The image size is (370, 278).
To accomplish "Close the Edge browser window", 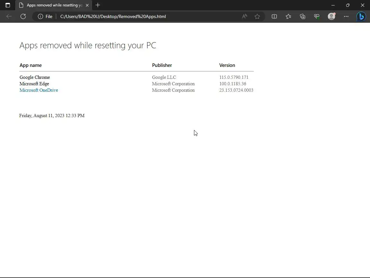I will pyautogui.click(x=362, y=5).
